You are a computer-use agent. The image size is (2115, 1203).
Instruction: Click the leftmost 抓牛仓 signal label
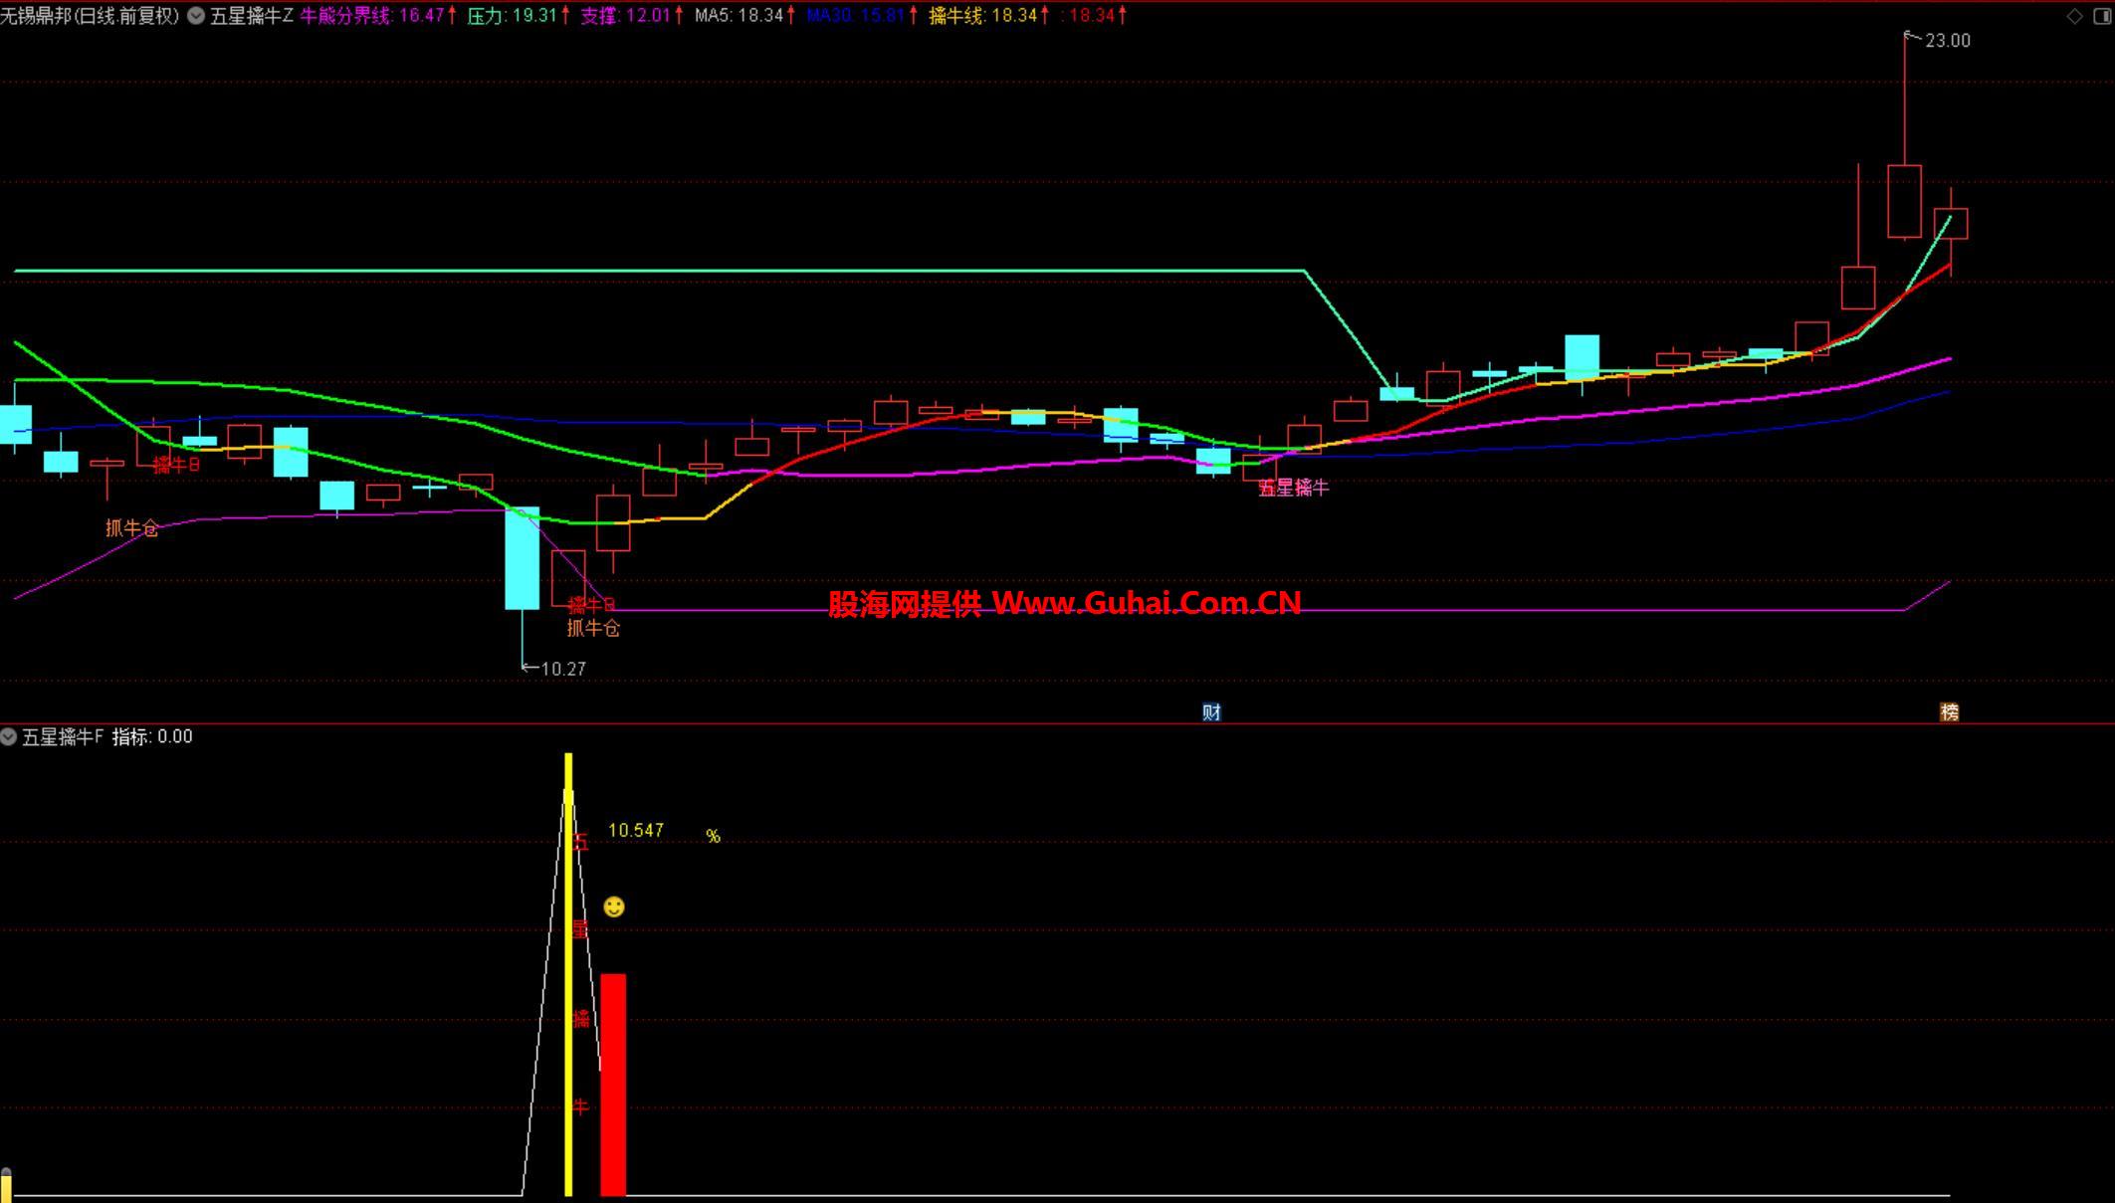132,528
